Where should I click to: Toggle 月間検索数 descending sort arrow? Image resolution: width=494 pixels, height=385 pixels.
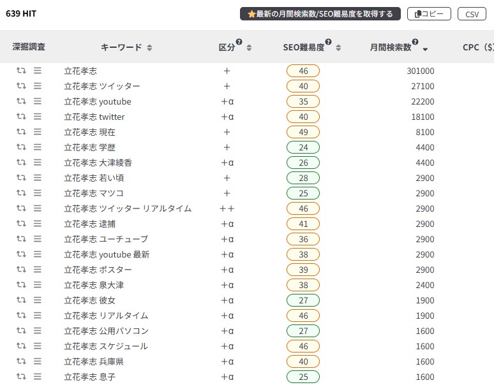[425, 48]
